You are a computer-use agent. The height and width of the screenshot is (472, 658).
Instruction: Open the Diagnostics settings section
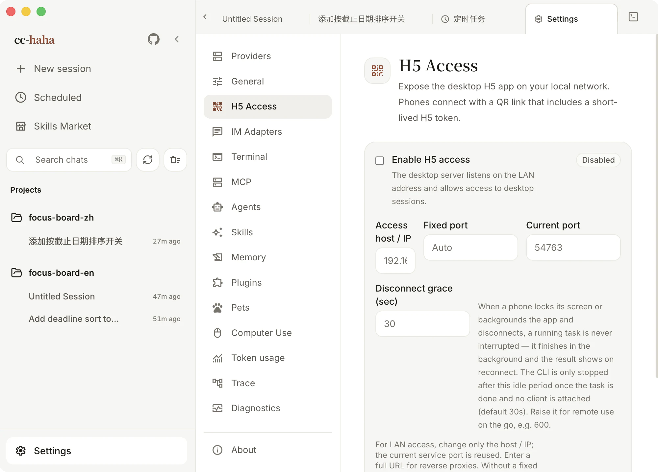point(268,408)
